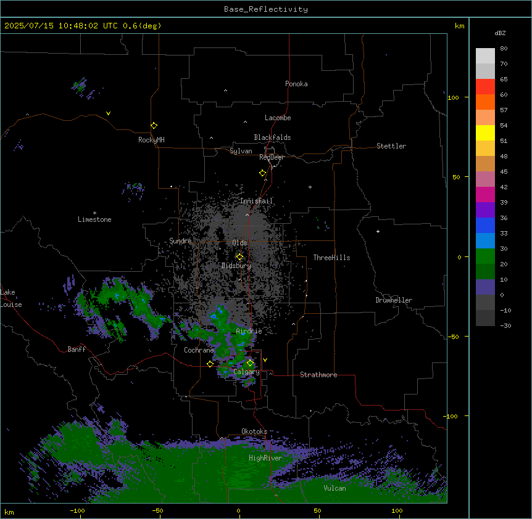Click the asterisk marker above Limestone

click(x=94, y=213)
